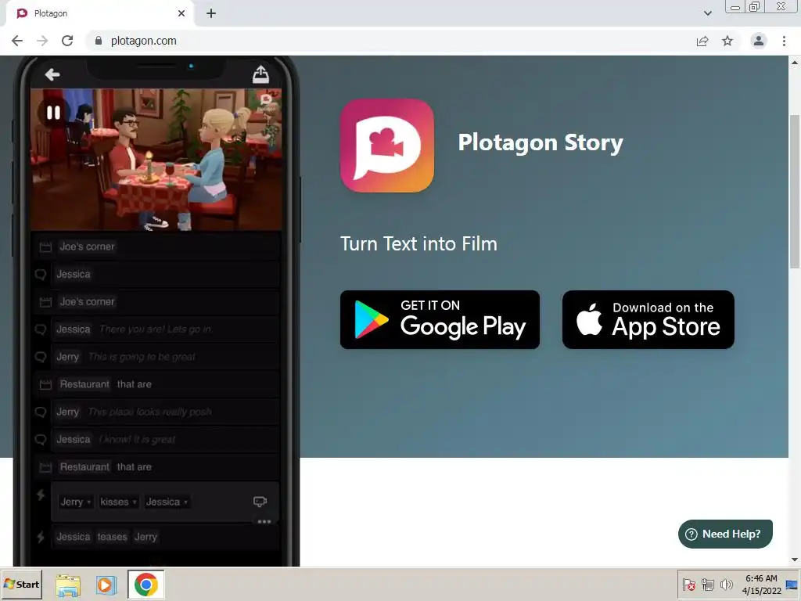Click the first 'Restaurant that are' scene row
Screen dimensions: 801x601
156,384
